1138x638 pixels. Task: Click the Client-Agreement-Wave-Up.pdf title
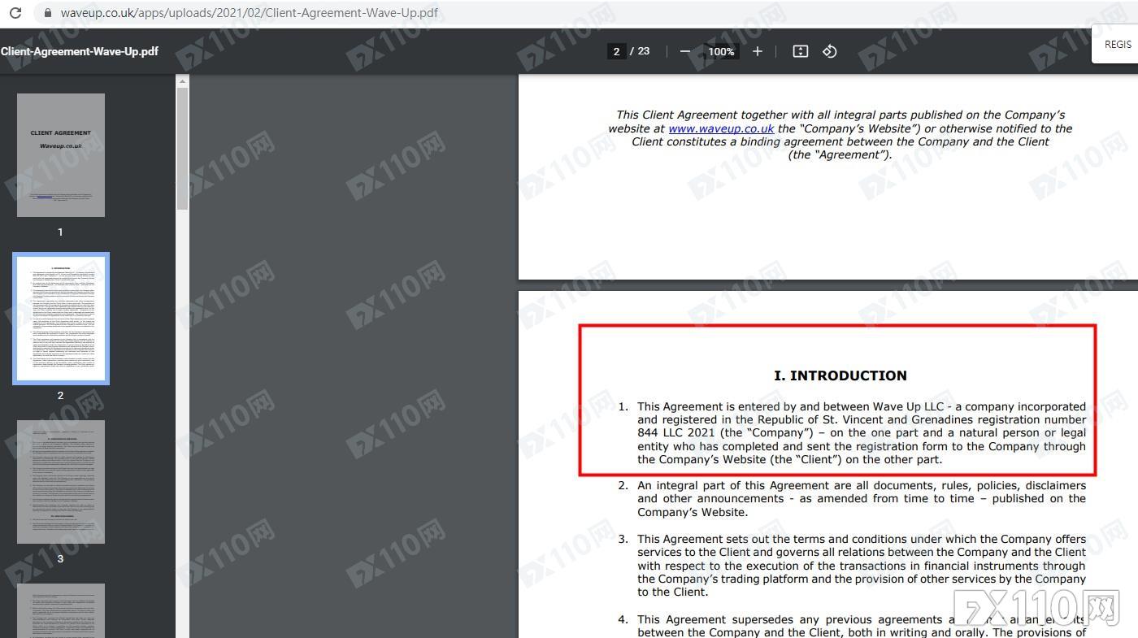pos(80,51)
